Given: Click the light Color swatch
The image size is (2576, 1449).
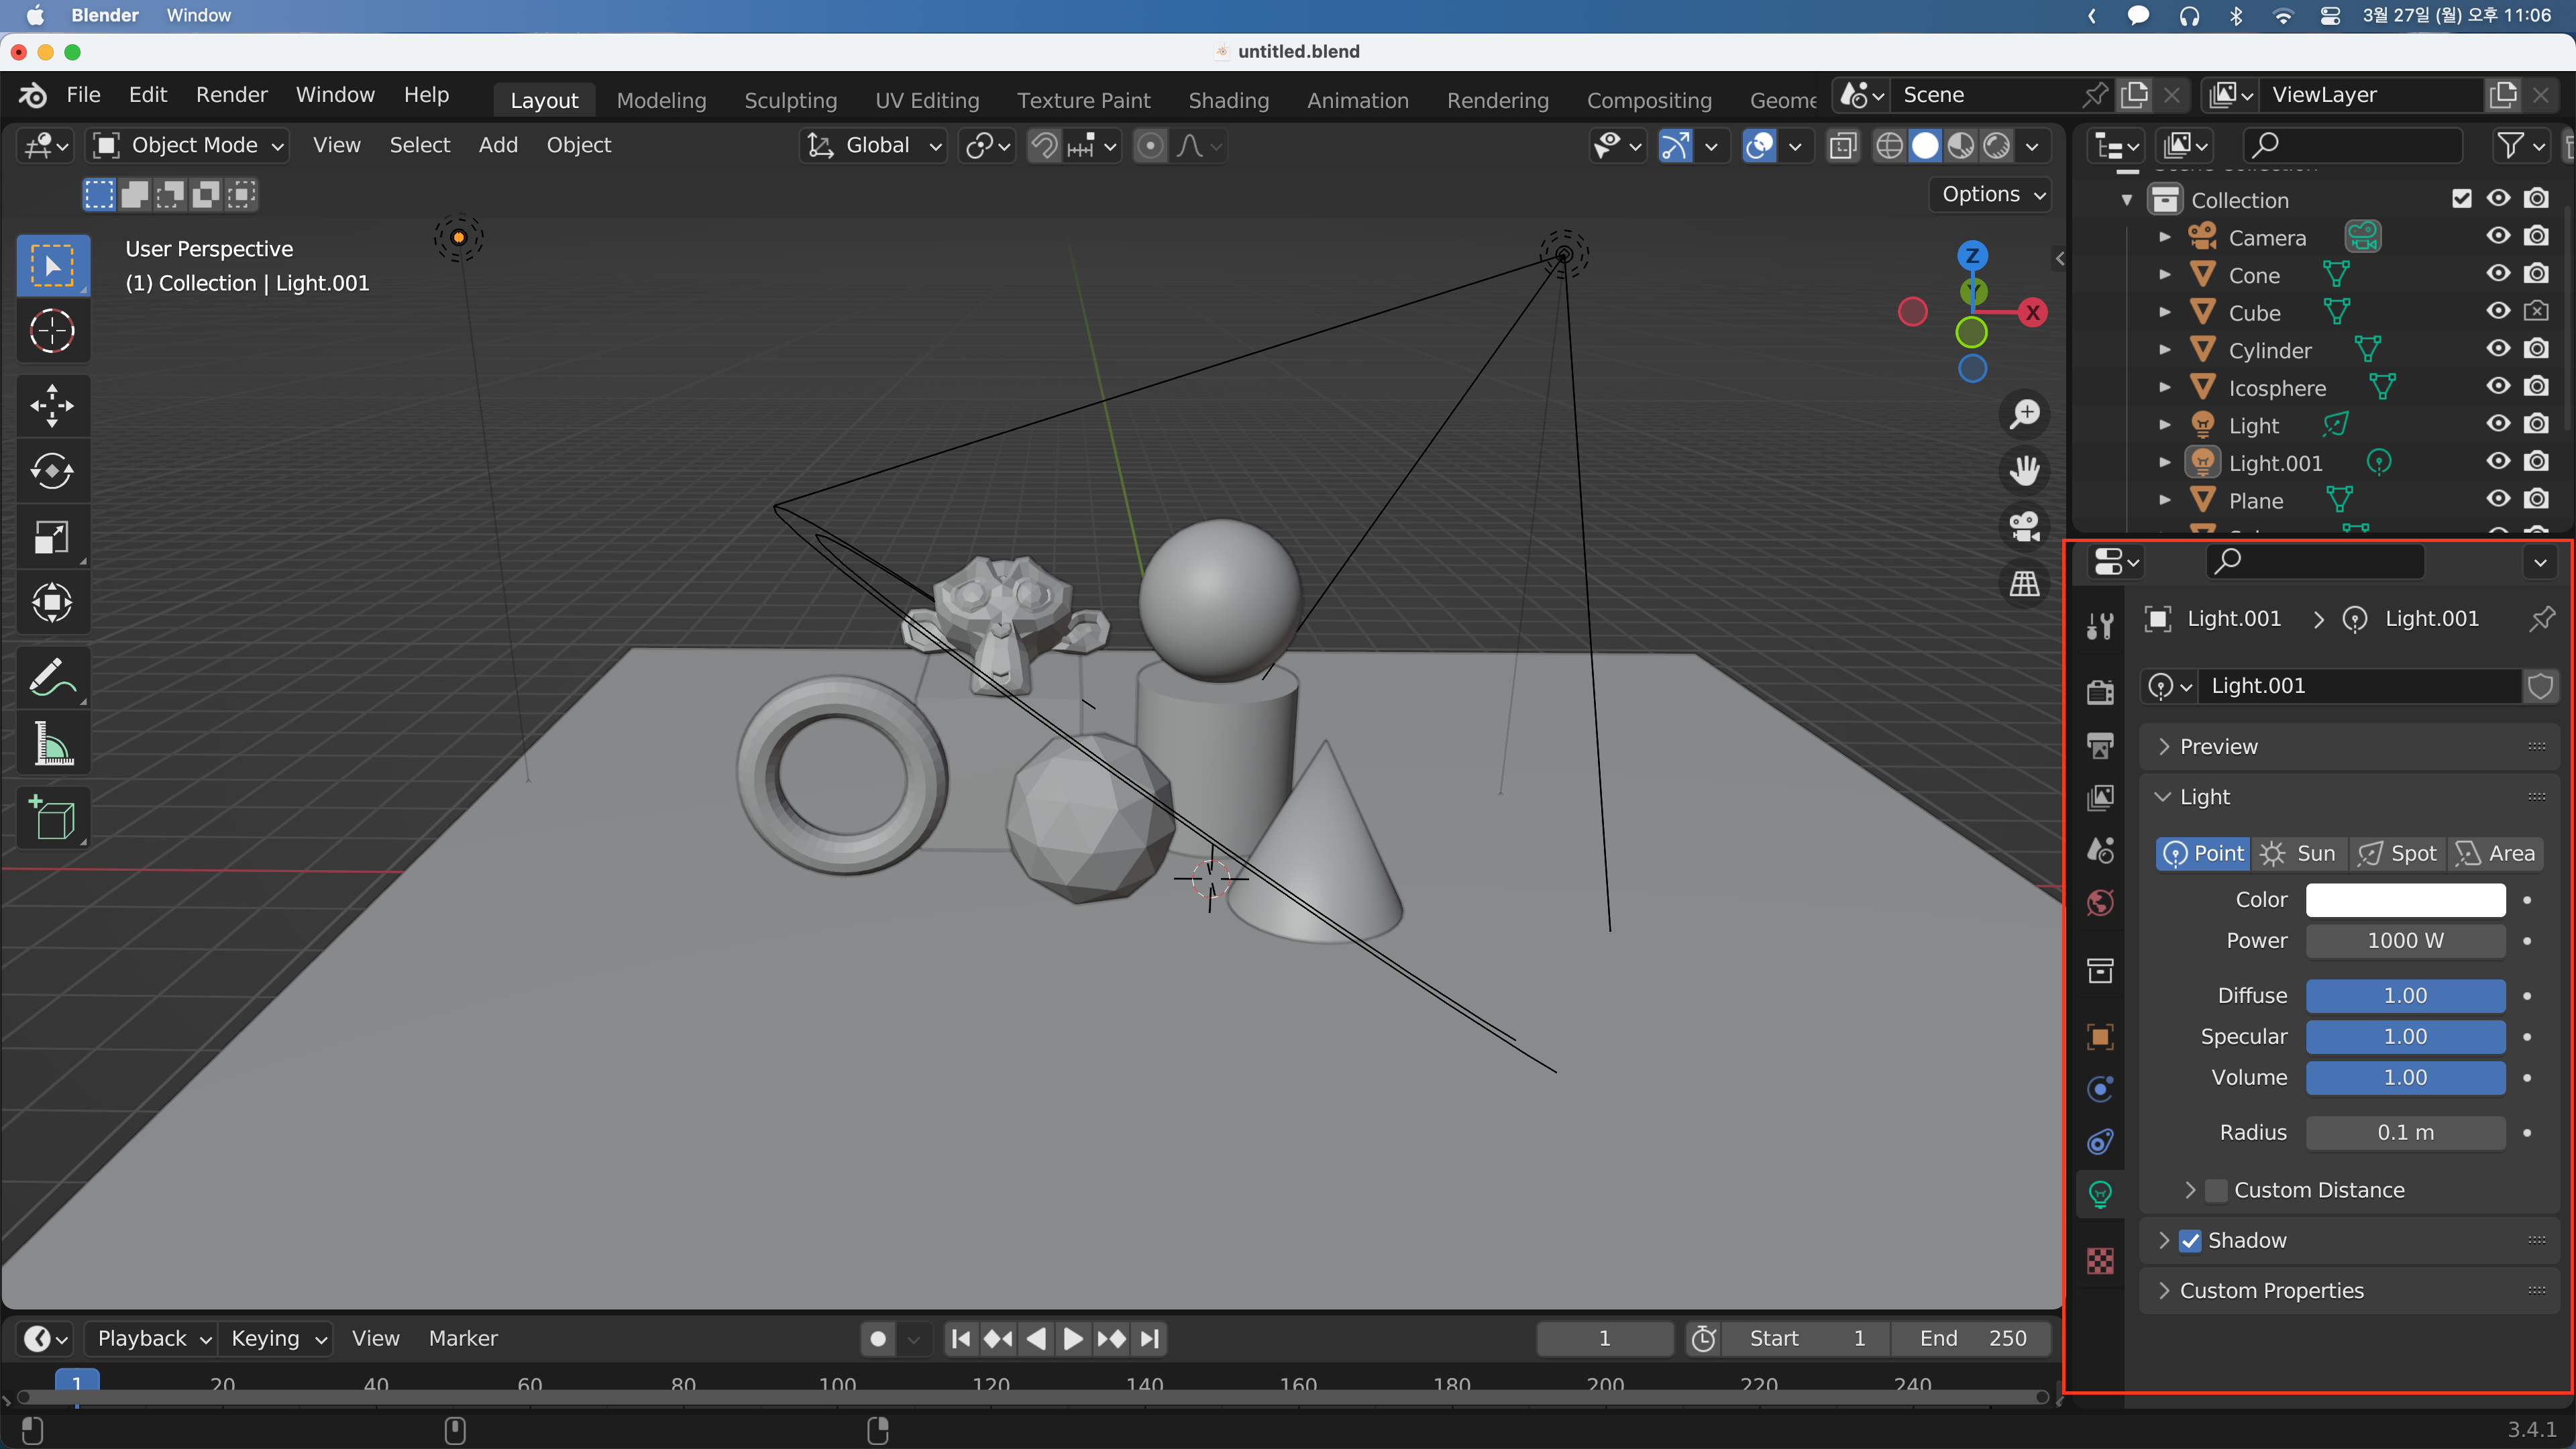Looking at the screenshot, I should [2405, 900].
